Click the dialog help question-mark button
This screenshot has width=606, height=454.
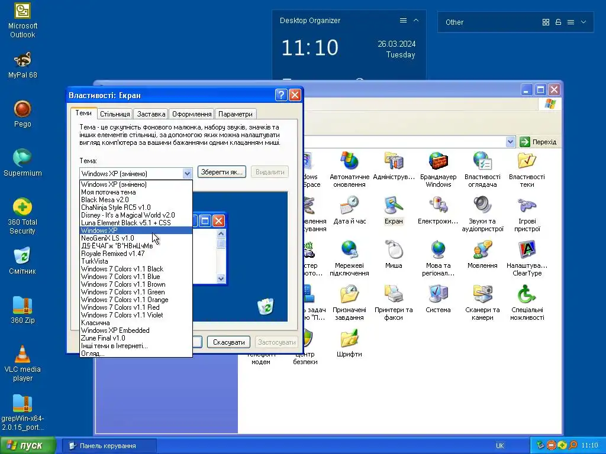pos(281,95)
